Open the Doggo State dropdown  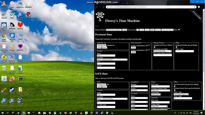(159, 106)
